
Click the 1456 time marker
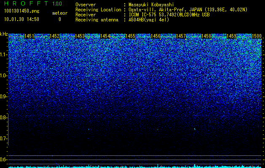(155, 36)
